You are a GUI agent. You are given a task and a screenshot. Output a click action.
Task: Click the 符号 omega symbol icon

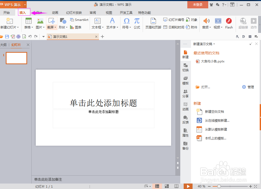tap(126, 21)
